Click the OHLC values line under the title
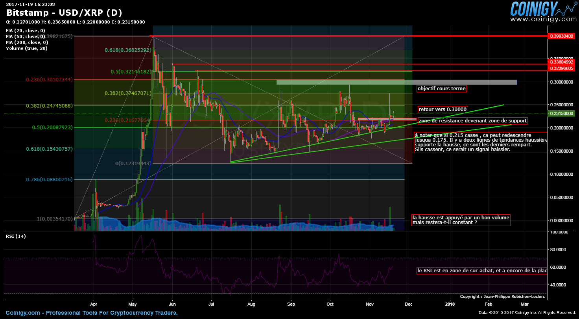The image size is (579, 319). [76, 22]
